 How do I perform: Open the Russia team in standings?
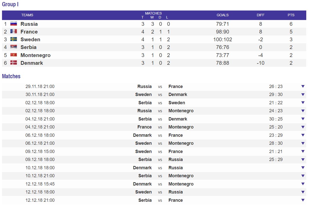(29, 24)
